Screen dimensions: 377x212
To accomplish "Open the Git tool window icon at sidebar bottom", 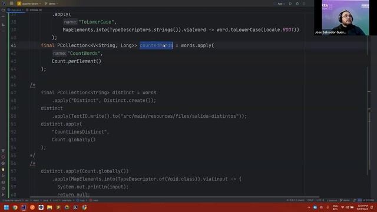I will coord(3,195).
